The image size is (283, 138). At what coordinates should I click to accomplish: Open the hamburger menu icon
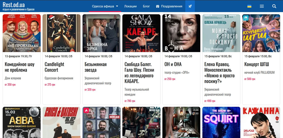click(x=262, y=6)
